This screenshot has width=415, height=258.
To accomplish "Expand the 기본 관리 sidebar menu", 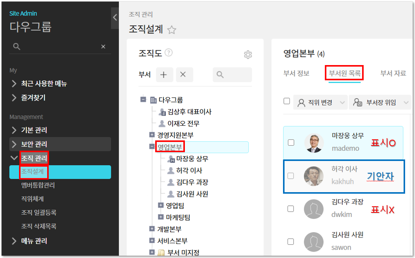I will pos(34,130).
